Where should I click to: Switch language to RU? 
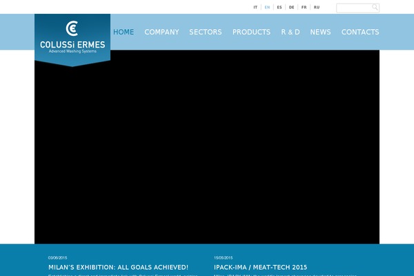pyautogui.click(x=317, y=8)
